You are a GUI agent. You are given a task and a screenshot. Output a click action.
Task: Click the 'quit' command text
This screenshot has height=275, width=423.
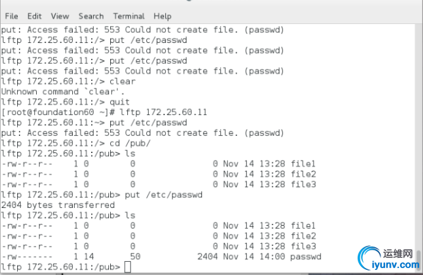(x=120, y=102)
